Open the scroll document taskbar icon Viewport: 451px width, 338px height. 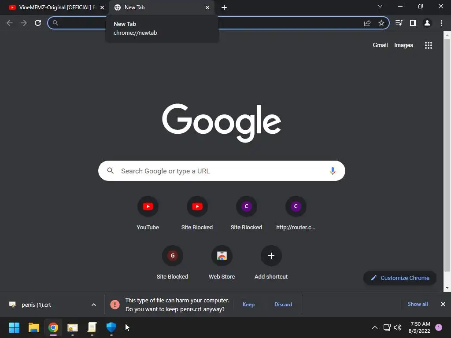pos(92,327)
